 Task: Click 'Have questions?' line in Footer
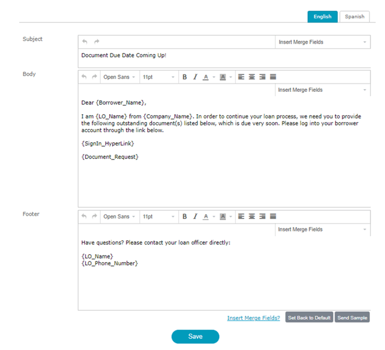click(156, 242)
